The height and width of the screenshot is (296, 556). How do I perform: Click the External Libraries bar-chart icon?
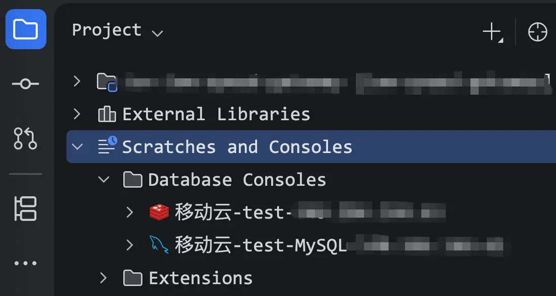click(107, 114)
